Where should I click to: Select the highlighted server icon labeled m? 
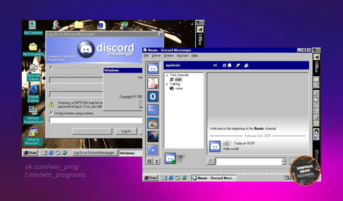click(x=153, y=150)
